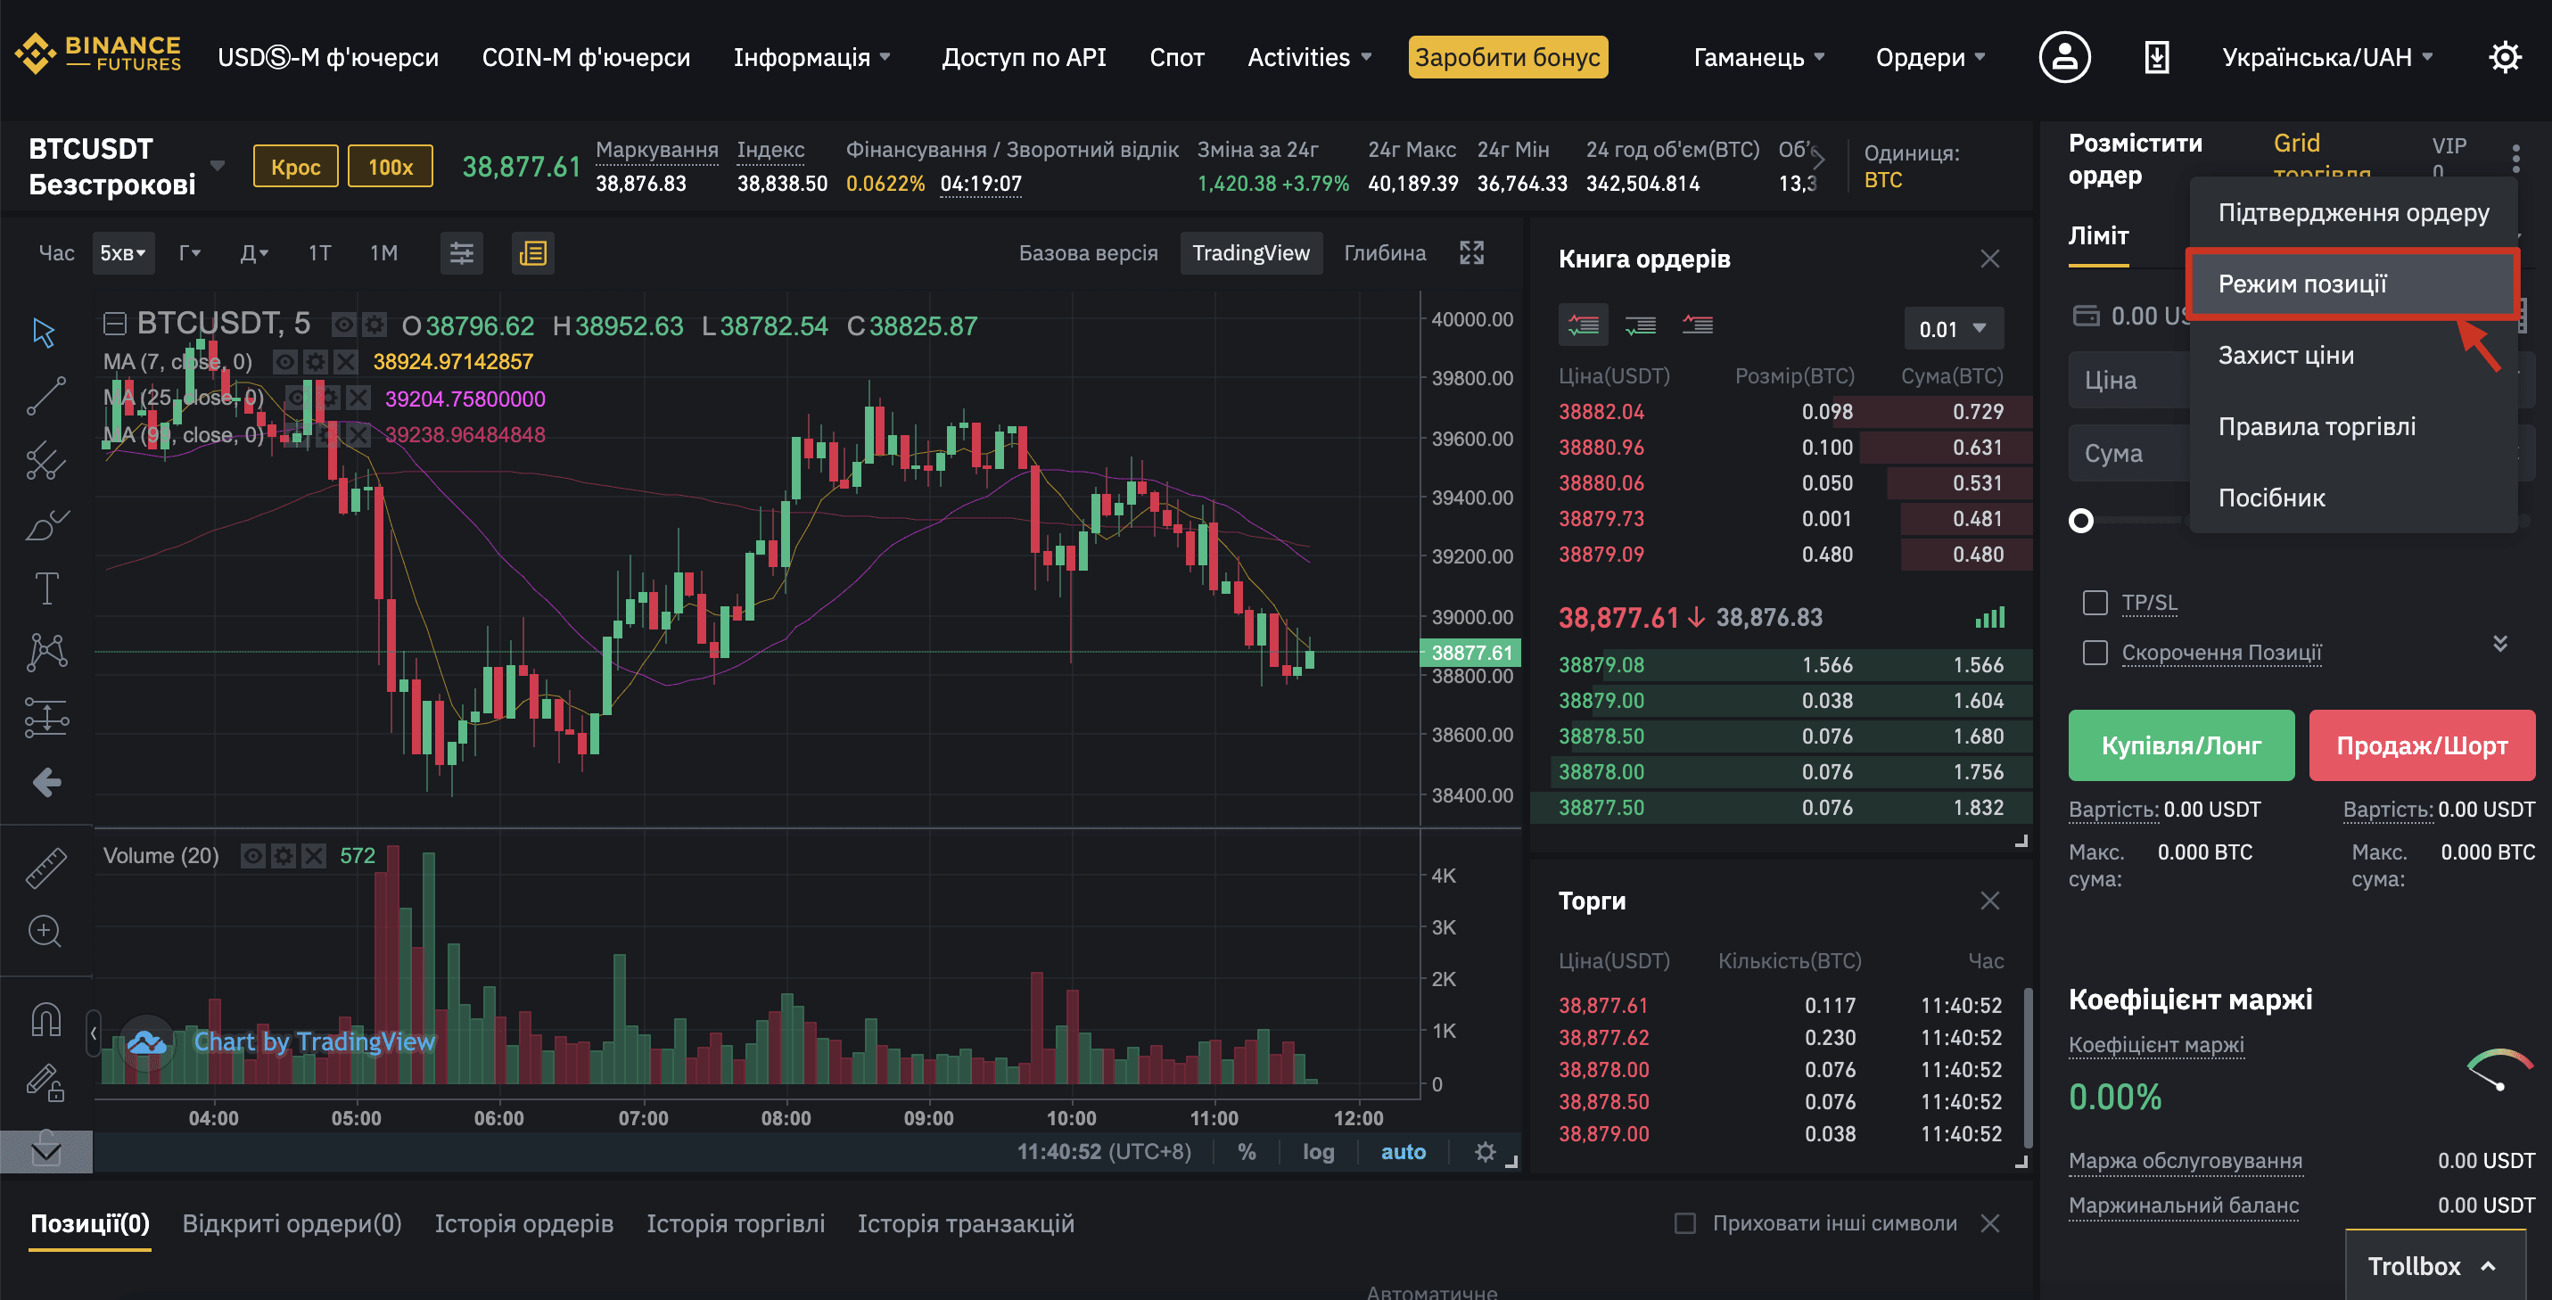The image size is (2552, 1300).
Task: Collapse the BTCUSDT chart legend
Action: pos(115,324)
